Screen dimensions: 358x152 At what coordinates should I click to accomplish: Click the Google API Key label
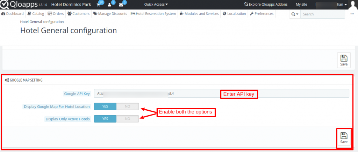tap(77, 94)
